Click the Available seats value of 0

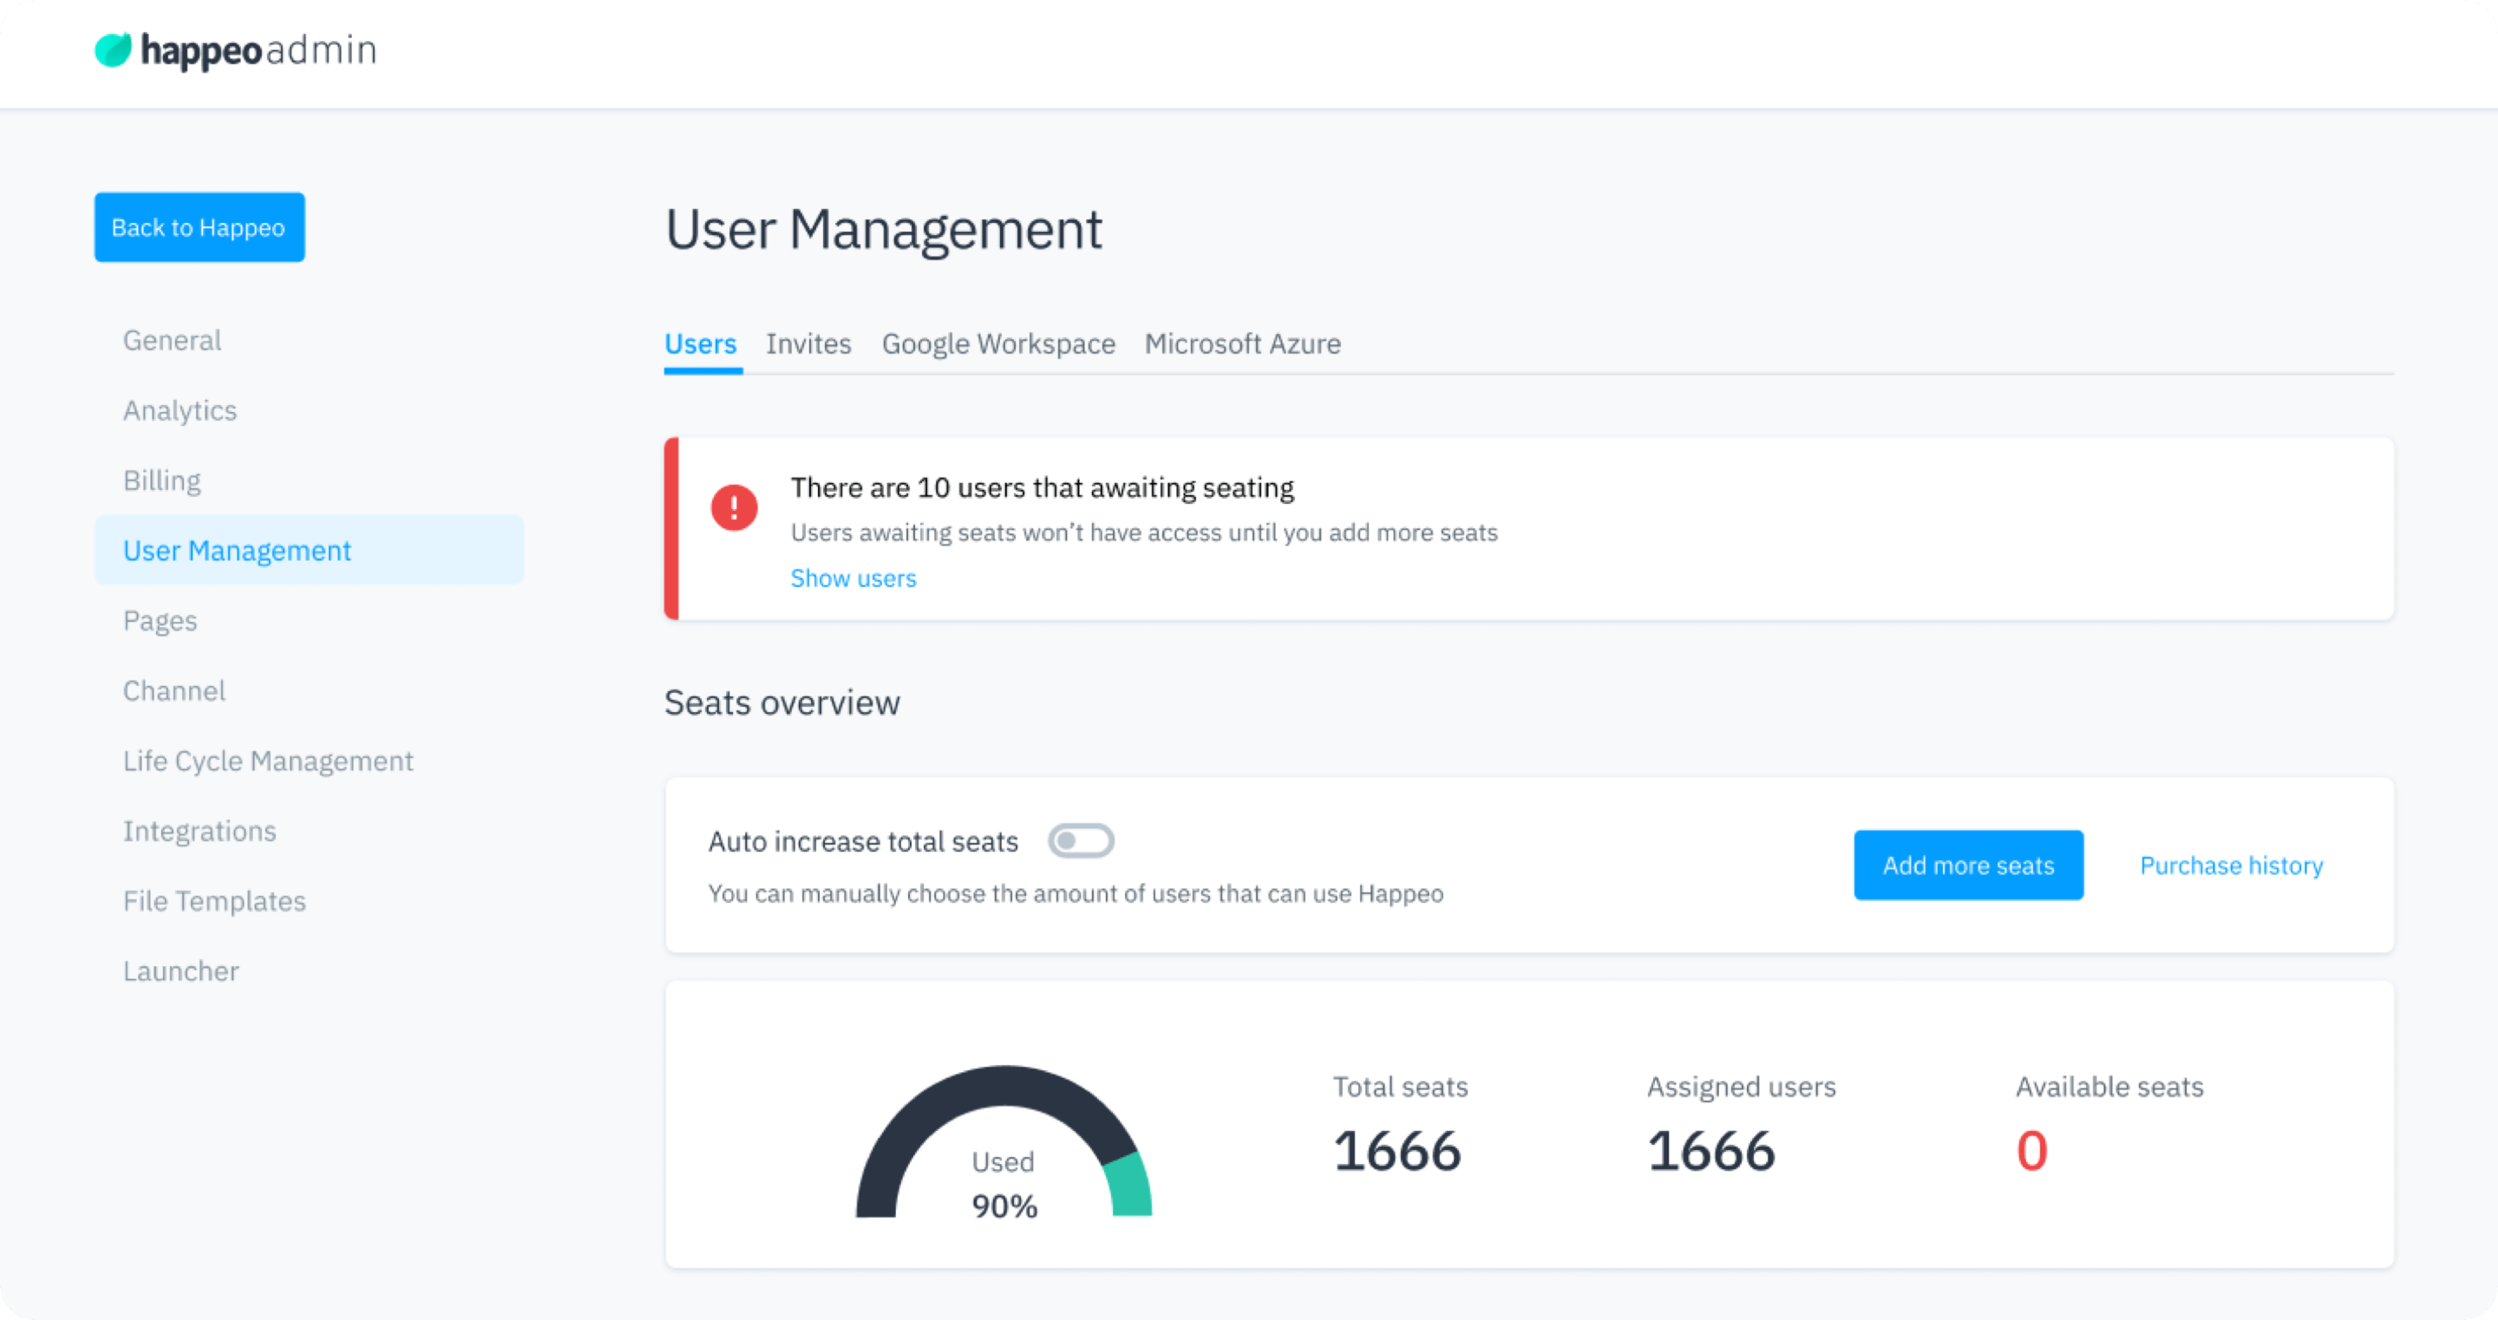pyautogui.click(x=2030, y=1153)
